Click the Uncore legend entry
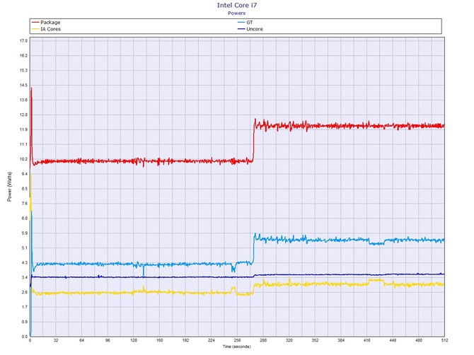This screenshot has height=355, width=474. [250, 29]
